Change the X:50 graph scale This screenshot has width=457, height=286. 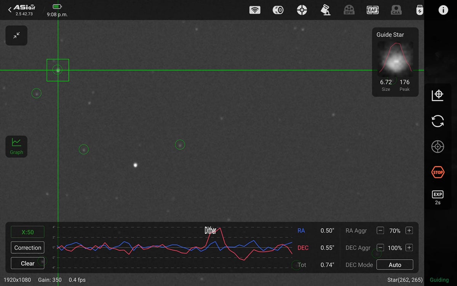[x=27, y=231]
